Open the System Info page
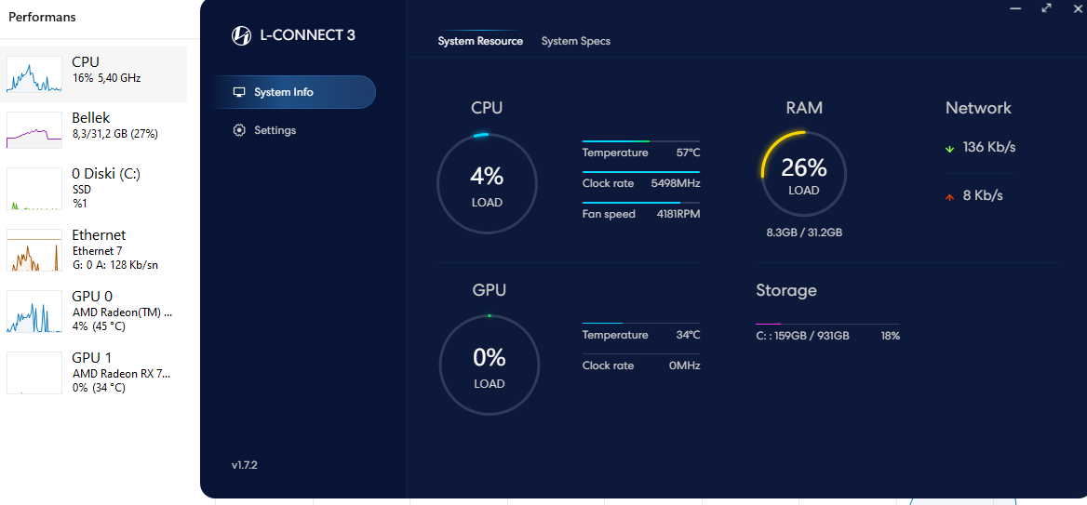Viewport: 1087px width, 505px height. click(x=292, y=92)
